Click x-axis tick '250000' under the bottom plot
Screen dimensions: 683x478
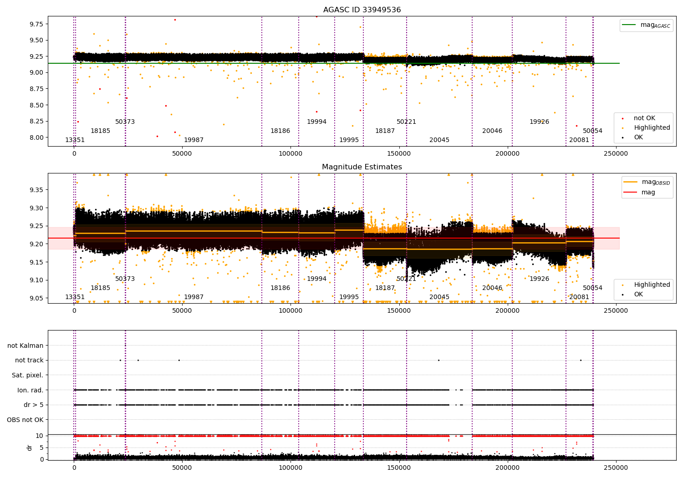pos(616,468)
